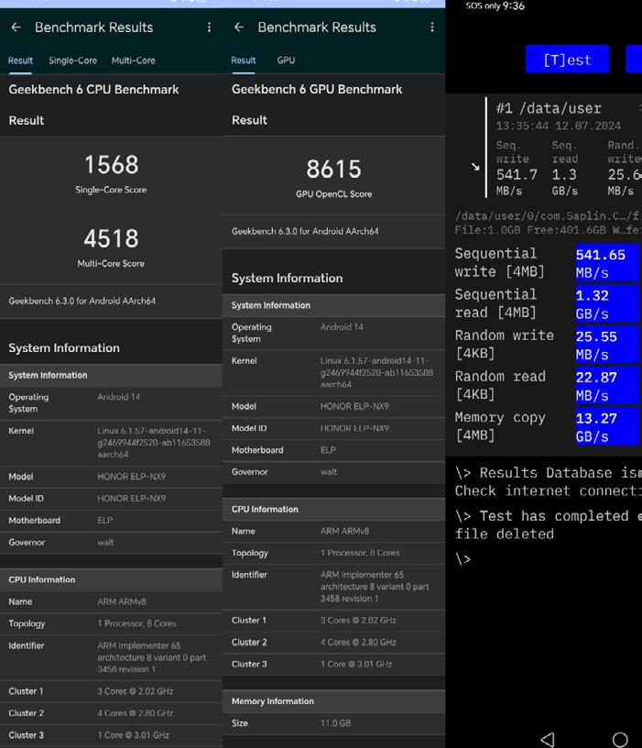Select Result tab in CPU benchmark panel

pyautogui.click(x=20, y=60)
